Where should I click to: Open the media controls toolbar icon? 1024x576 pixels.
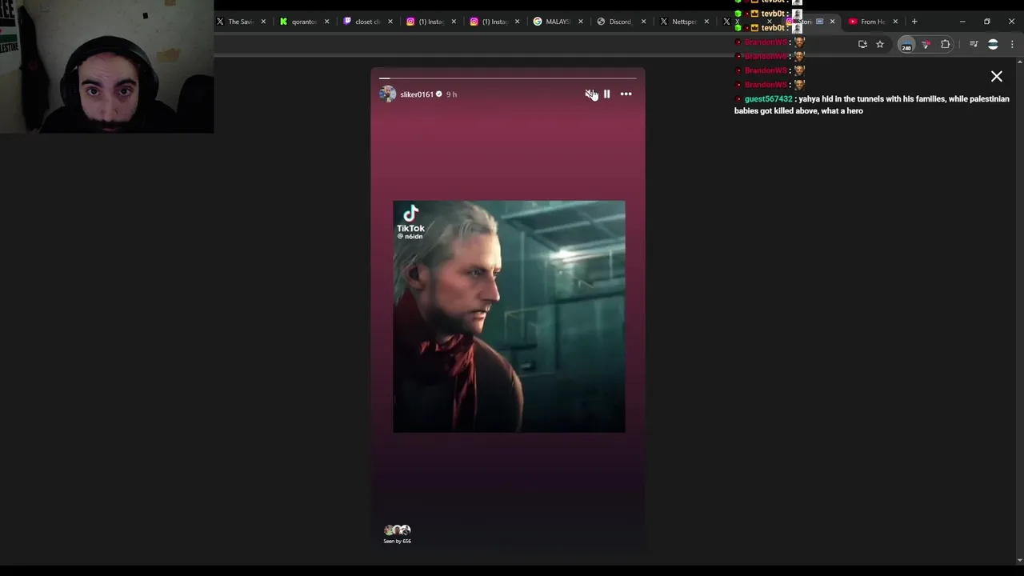[x=974, y=44]
